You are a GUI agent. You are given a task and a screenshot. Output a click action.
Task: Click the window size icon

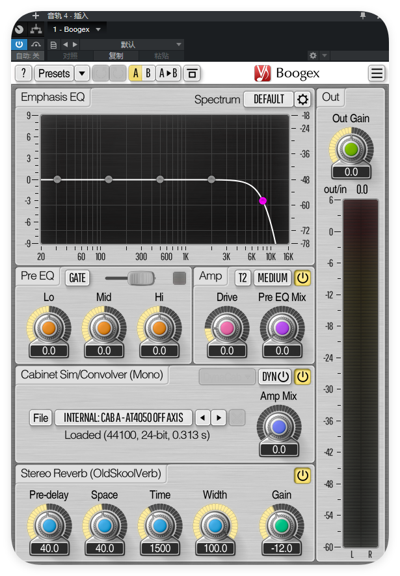191,73
